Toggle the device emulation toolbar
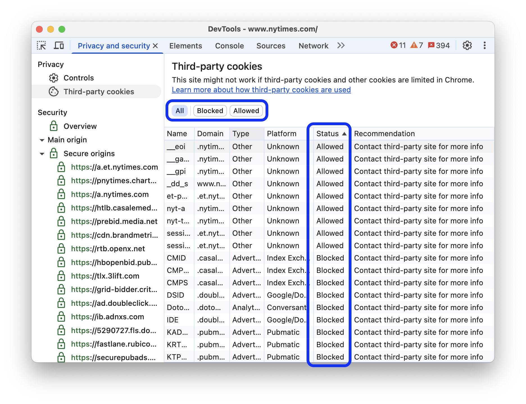 58,45
